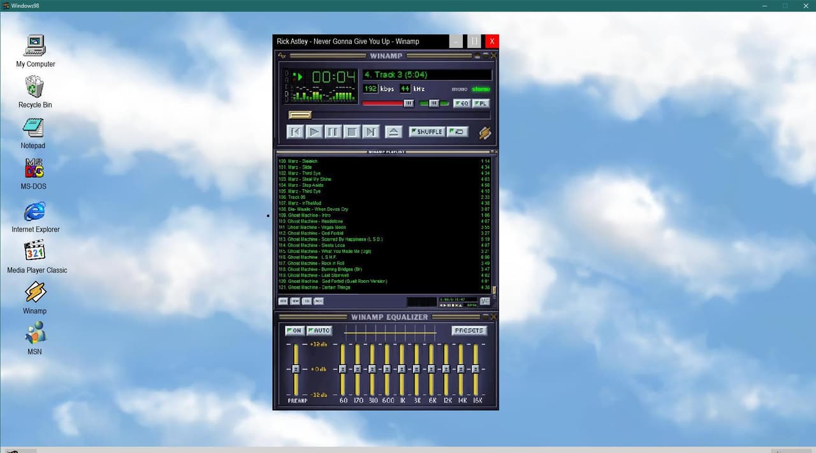This screenshot has width=816, height=453.
Task: Select the Recycle Bin desktop icon
Action: pos(35,92)
